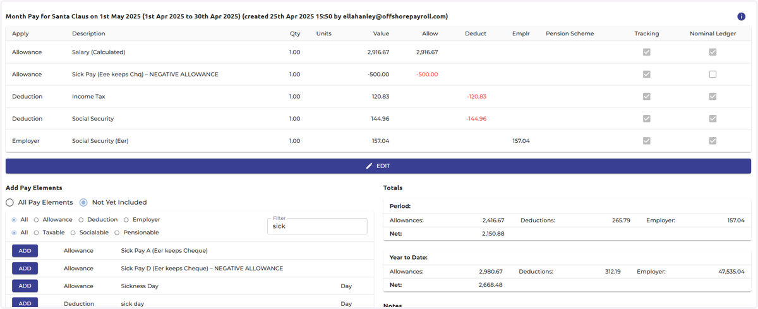
Task: Click the Apply column header
Action: (20, 33)
